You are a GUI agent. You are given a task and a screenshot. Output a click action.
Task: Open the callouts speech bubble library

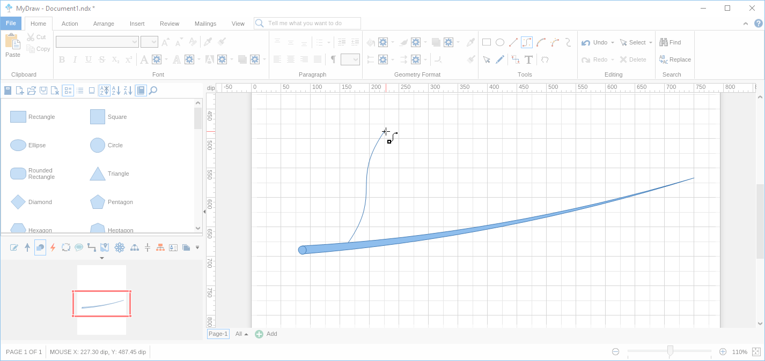pos(79,247)
